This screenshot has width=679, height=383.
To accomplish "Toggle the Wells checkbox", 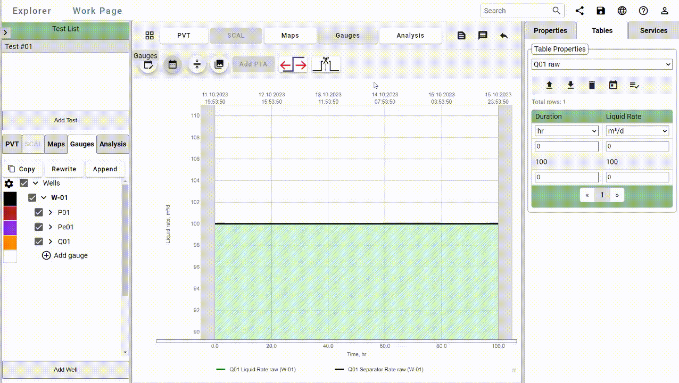I will (24, 183).
